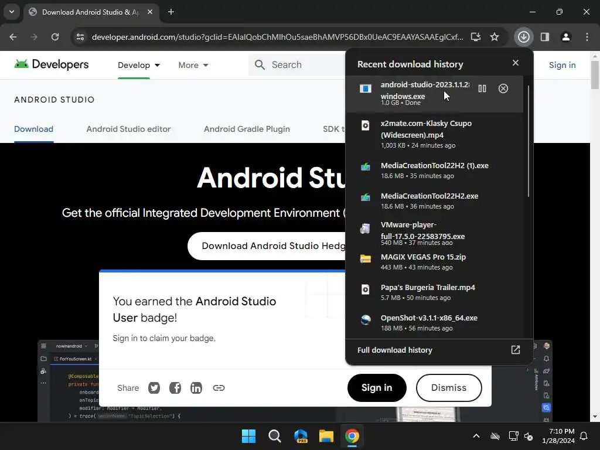Click the download list scrollbar
This screenshot has height=450, width=600.
pos(529,142)
